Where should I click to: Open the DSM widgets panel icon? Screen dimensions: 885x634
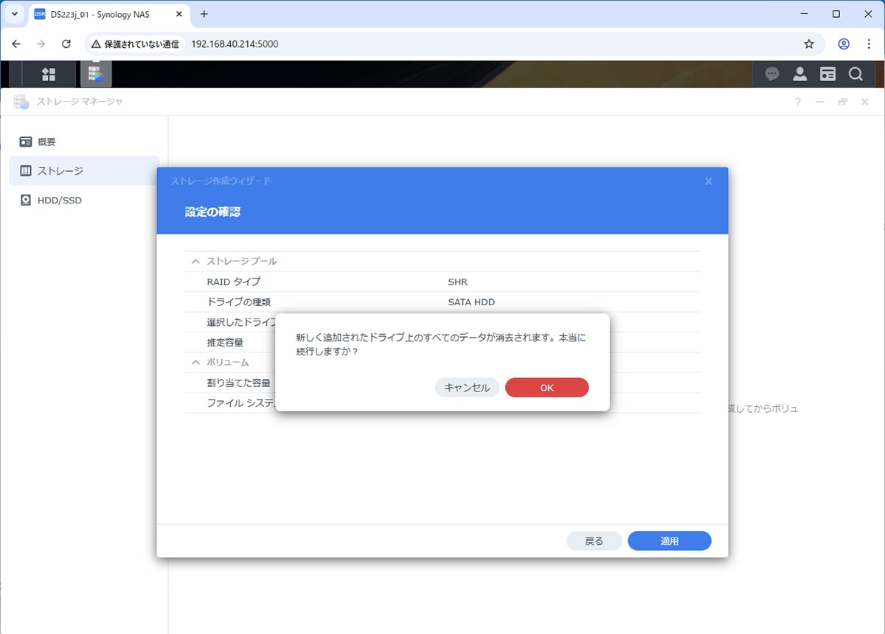click(827, 74)
